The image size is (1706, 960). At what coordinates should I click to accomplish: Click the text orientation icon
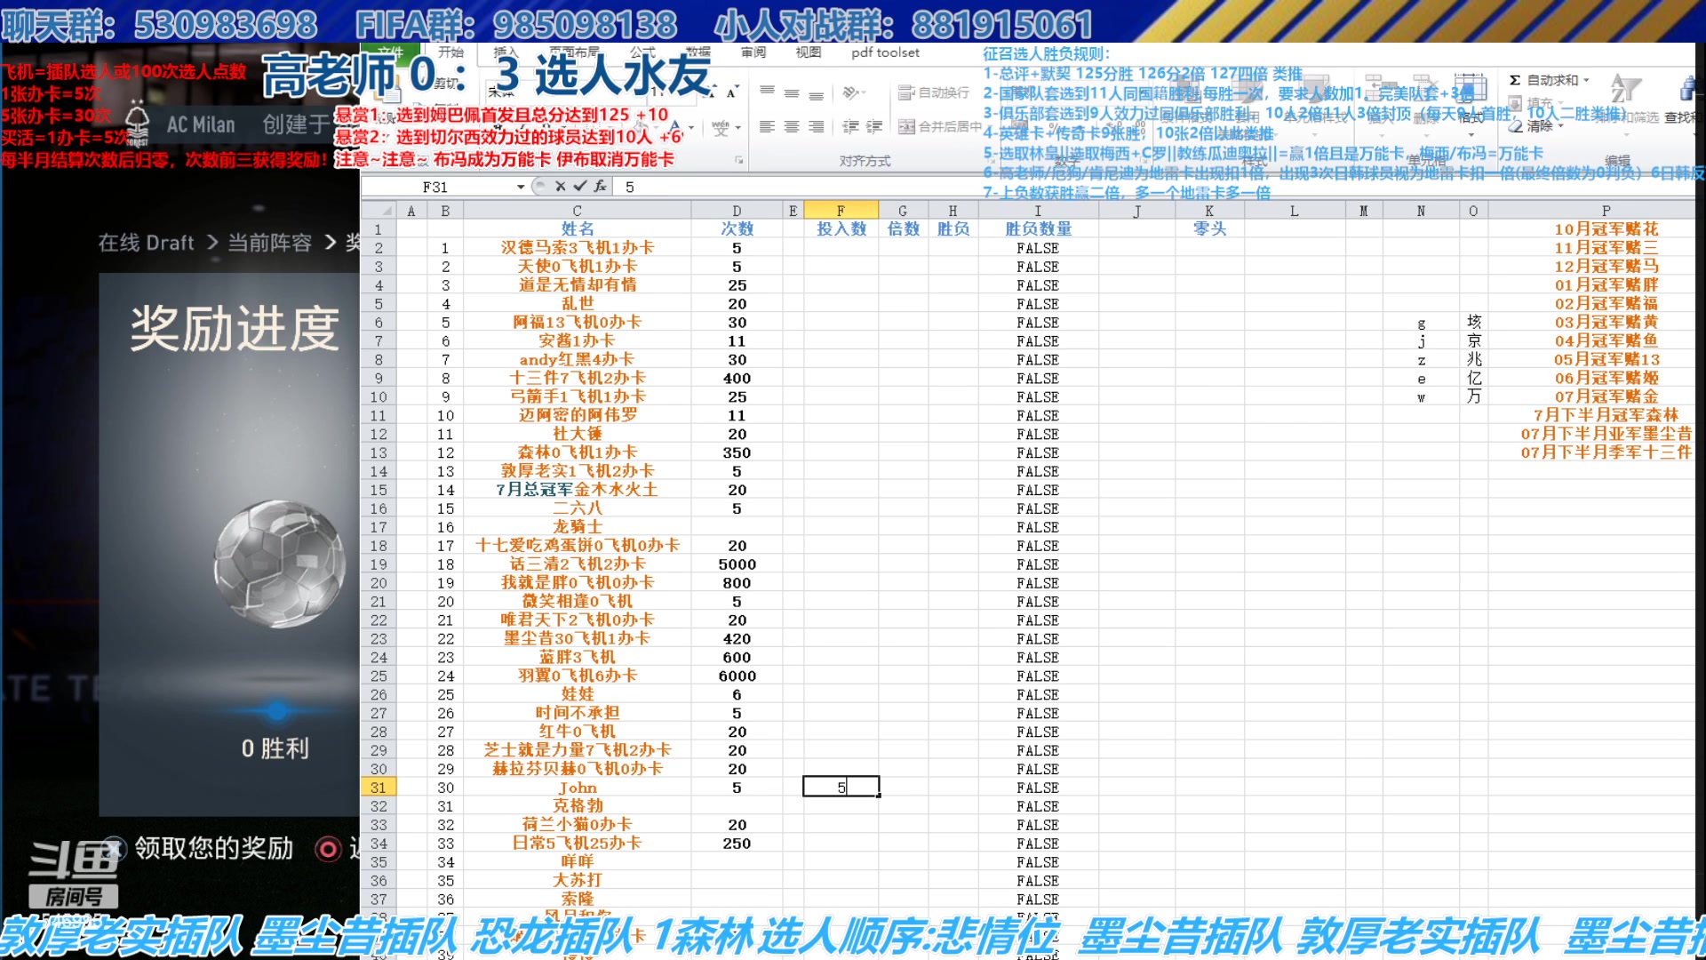pos(850,92)
